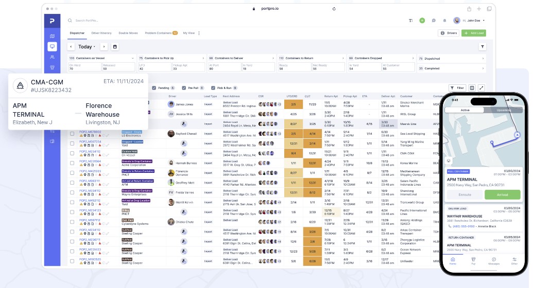Open the column layout settings icon
The width and height of the screenshot is (533, 288).
[472, 88]
